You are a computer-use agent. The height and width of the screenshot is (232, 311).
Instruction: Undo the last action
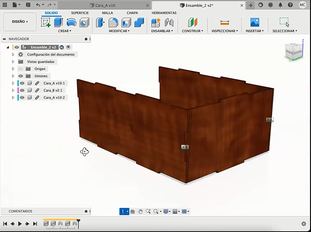click(x=38, y=5)
